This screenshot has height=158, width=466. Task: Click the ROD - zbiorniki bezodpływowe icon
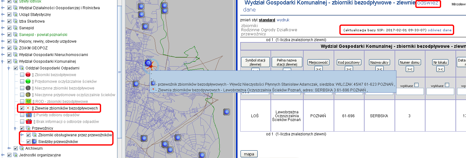[28, 102]
